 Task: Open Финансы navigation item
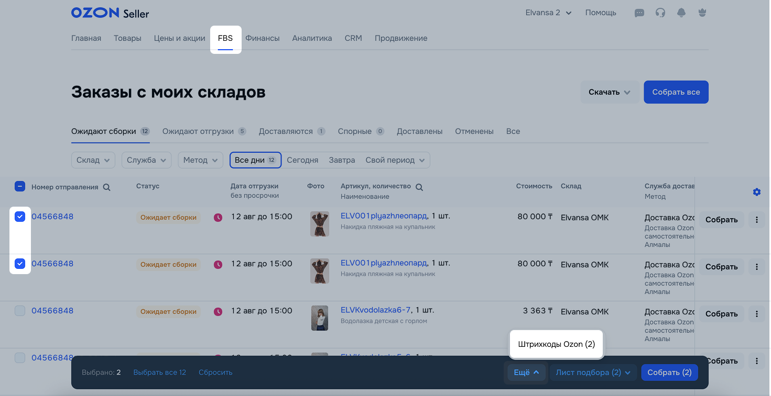(x=263, y=38)
